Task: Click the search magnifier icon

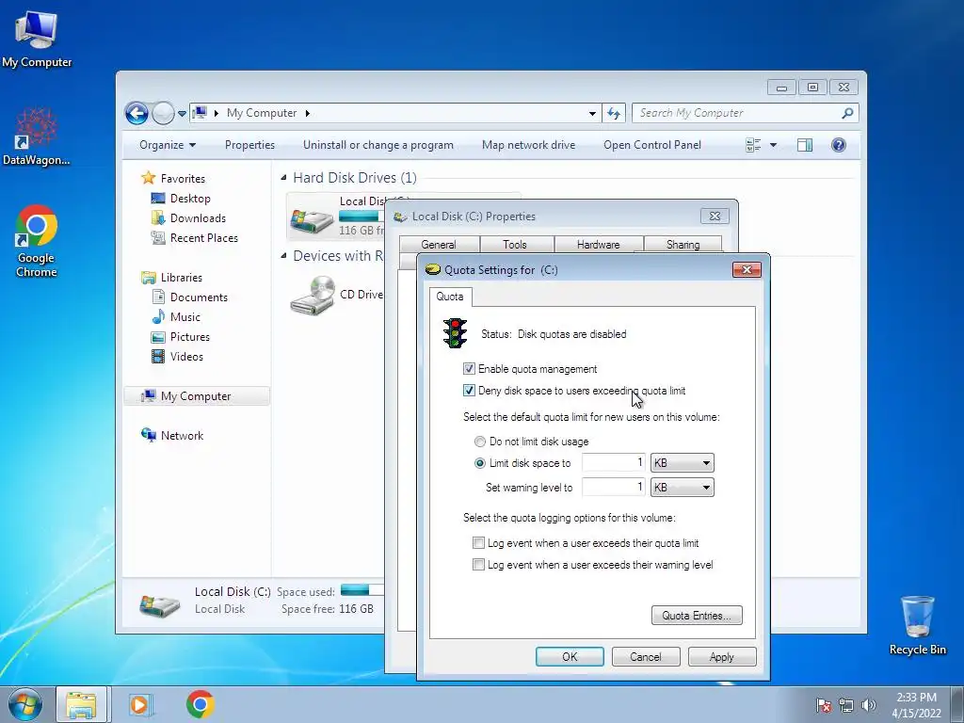Action: [x=848, y=113]
